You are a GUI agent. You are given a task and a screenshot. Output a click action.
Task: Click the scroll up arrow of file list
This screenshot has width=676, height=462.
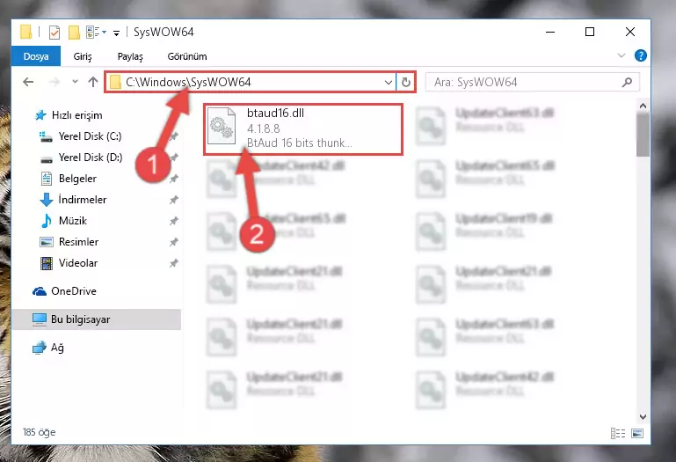tap(643, 106)
